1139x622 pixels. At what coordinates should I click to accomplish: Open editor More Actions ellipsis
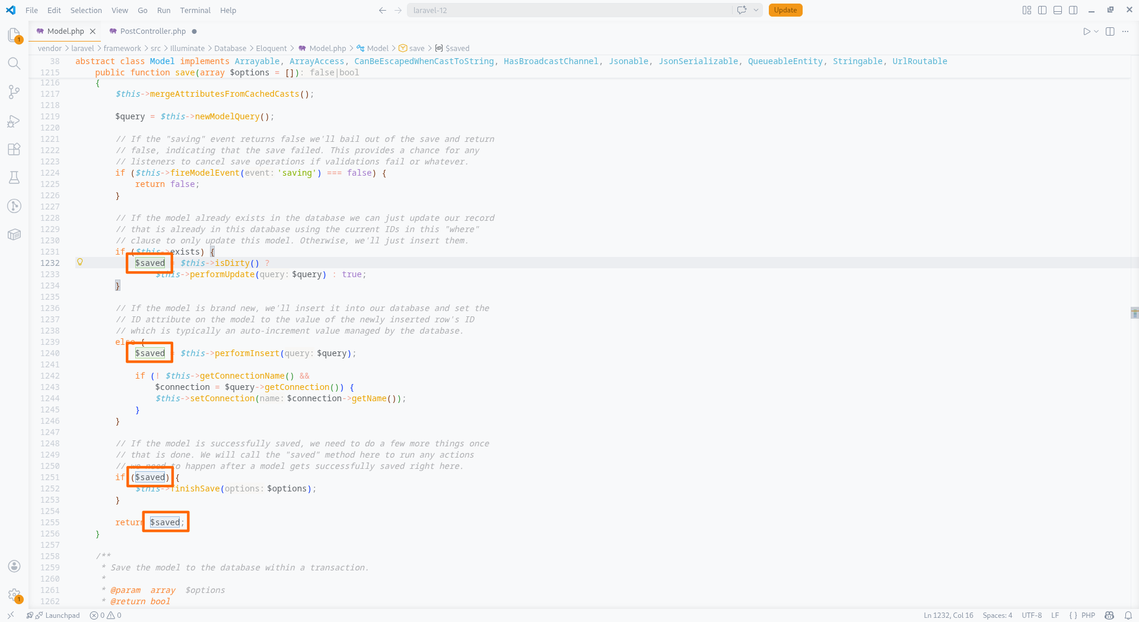point(1125,31)
